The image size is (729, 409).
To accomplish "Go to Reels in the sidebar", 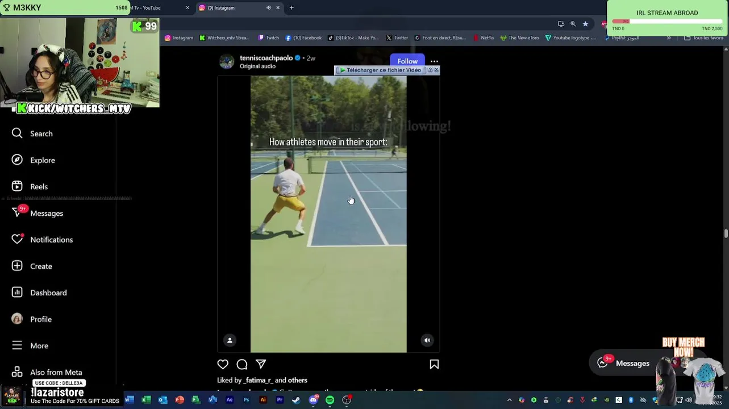I will point(30,186).
